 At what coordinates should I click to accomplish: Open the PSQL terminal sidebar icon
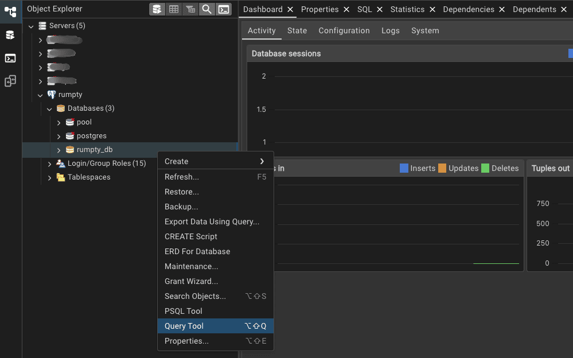(10, 58)
